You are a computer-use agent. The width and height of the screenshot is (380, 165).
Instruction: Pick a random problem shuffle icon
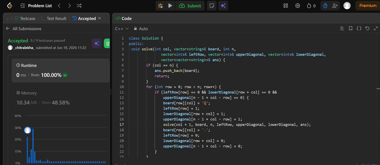tap(79, 6)
